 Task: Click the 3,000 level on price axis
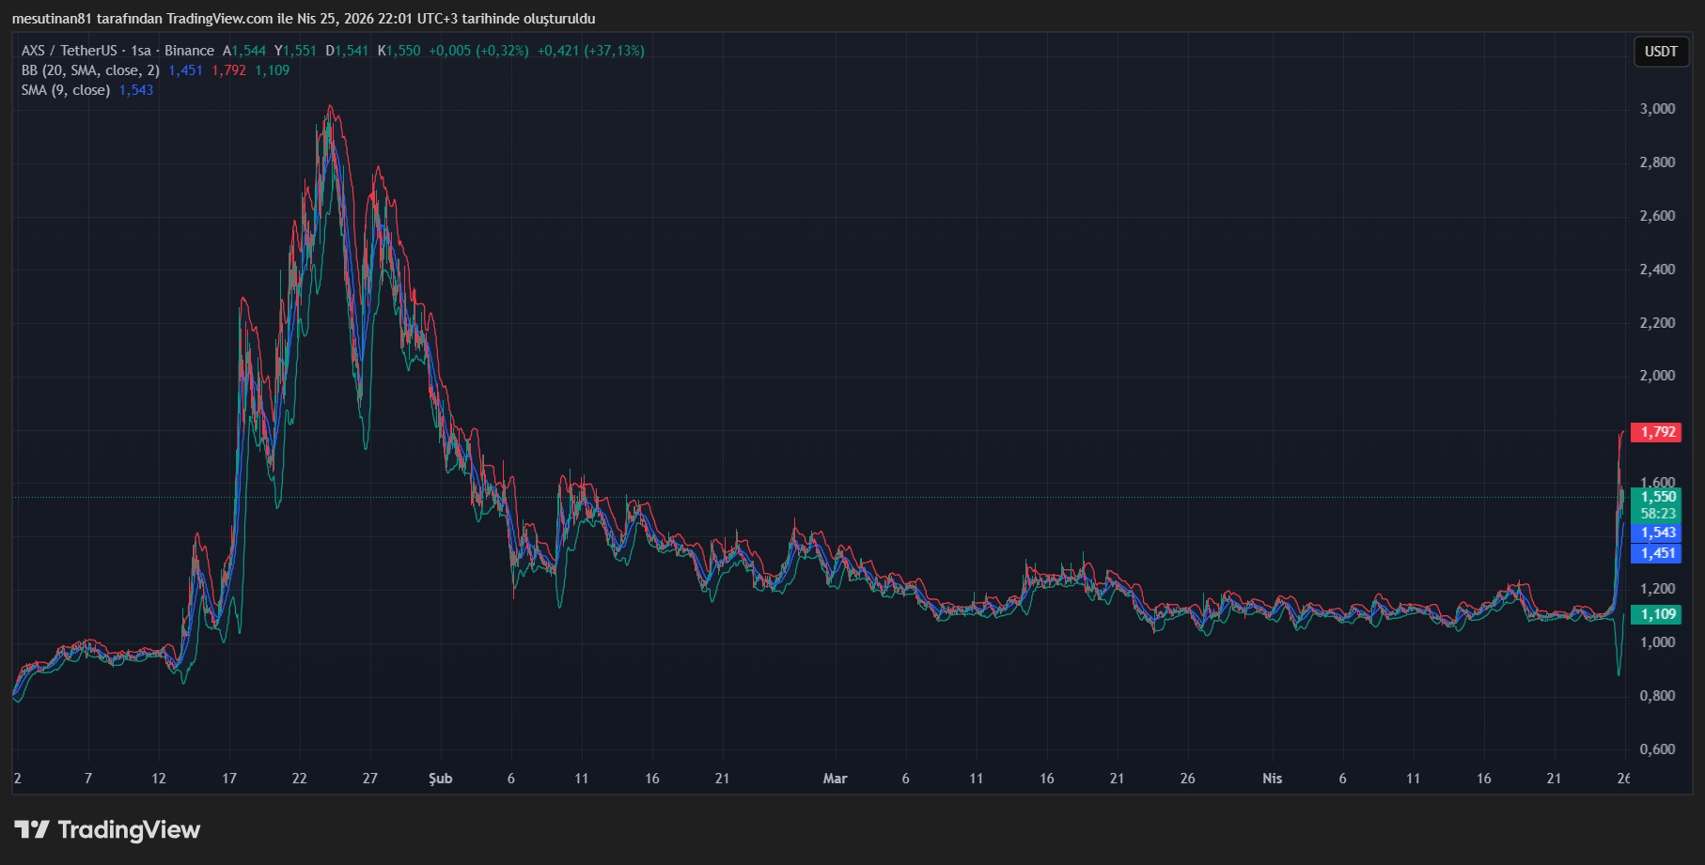tap(1657, 109)
